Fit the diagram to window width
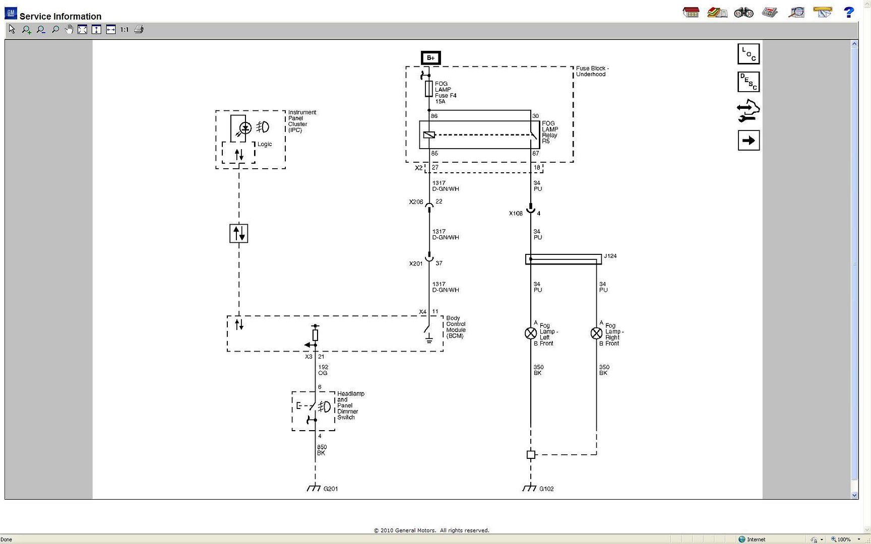Image resolution: width=871 pixels, height=544 pixels. [110, 30]
